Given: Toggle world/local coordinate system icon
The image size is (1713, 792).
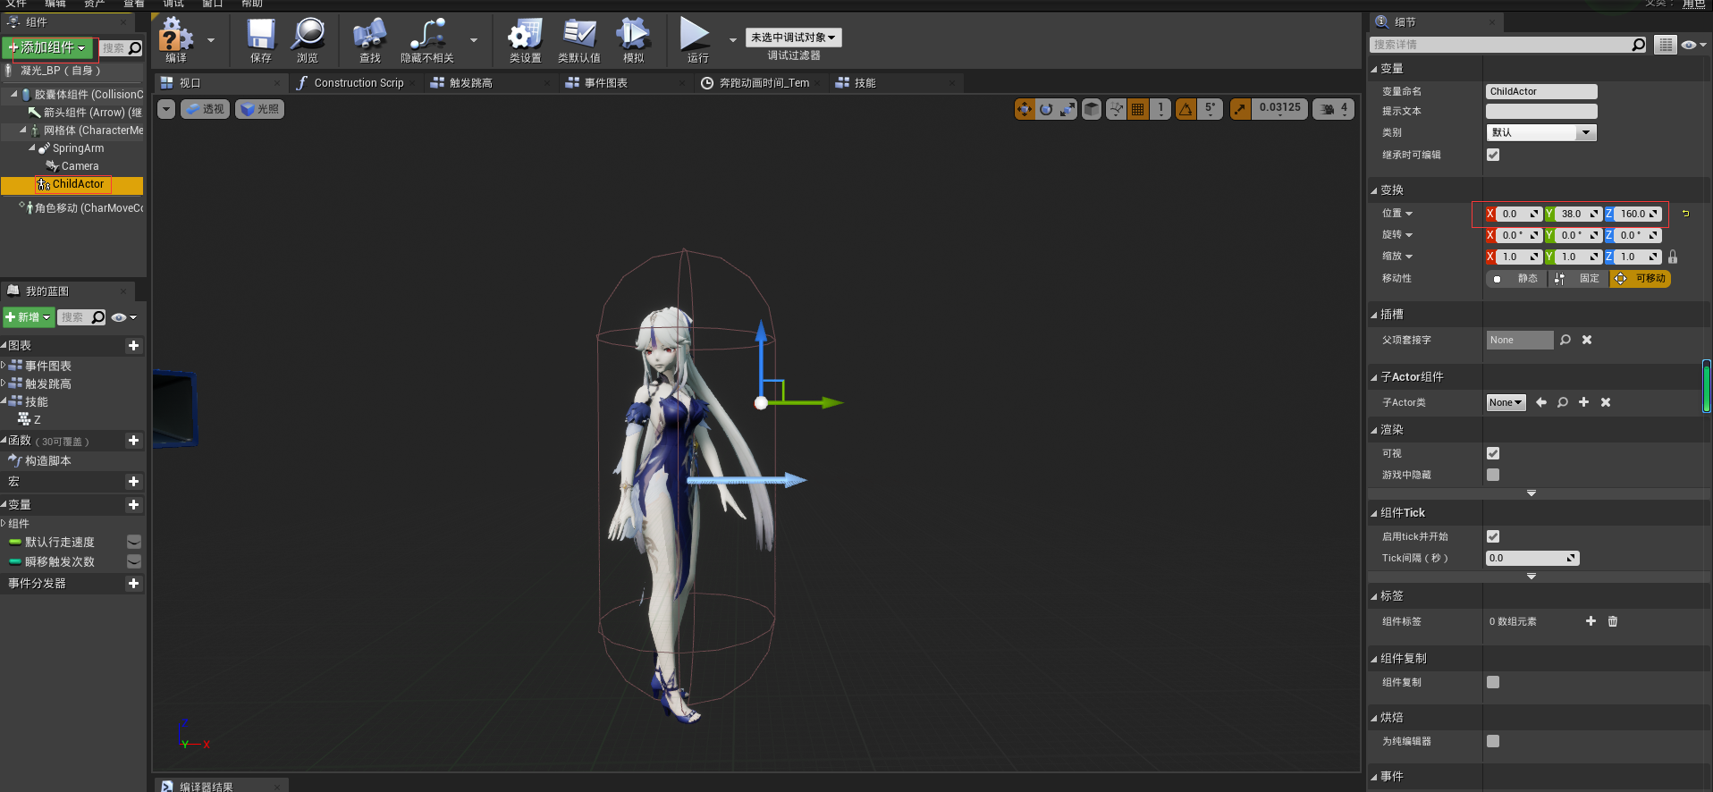Looking at the screenshot, I should (1116, 109).
